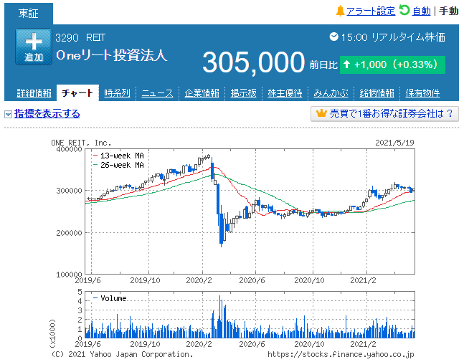This screenshot has width=464, height=362.
Task: Select the チャート tab
Action: pos(77,93)
